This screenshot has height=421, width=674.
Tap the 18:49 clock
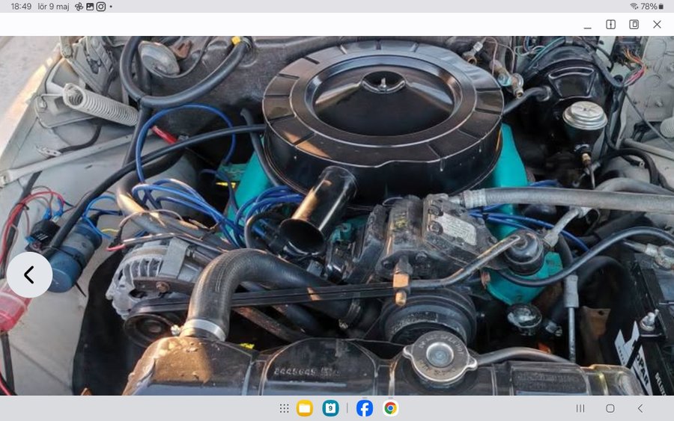tap(21, 7)
